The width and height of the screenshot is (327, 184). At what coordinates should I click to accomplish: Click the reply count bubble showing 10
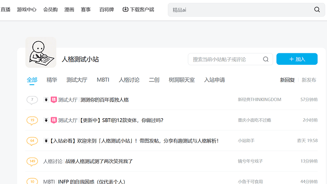pyautogui.click(x=32, y=181)
